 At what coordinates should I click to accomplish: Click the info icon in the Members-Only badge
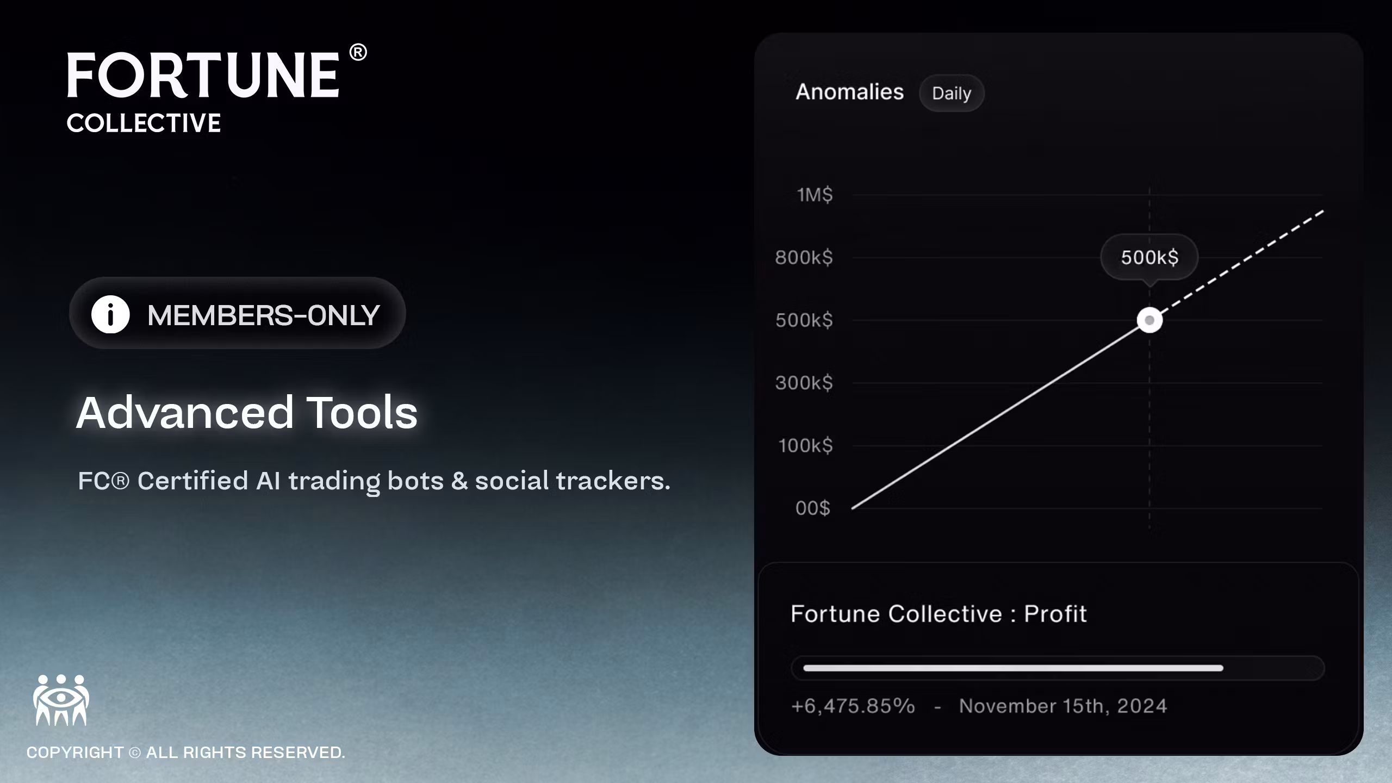pos(110,314)
